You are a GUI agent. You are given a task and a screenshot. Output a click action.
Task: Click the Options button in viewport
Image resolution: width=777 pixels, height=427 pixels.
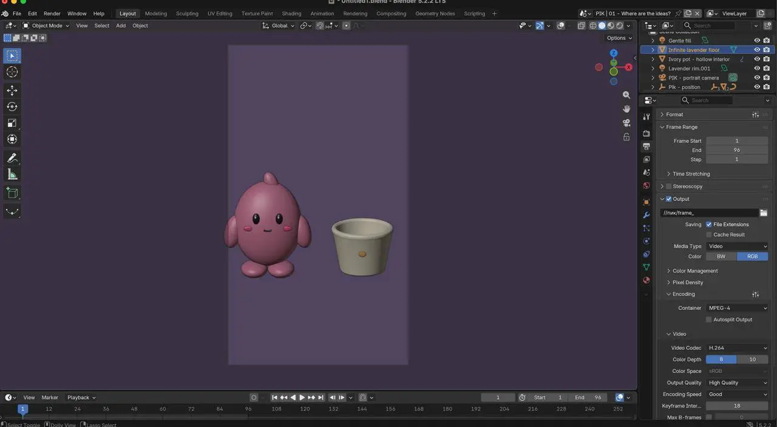pyautogui.click(x=619, y=38)
